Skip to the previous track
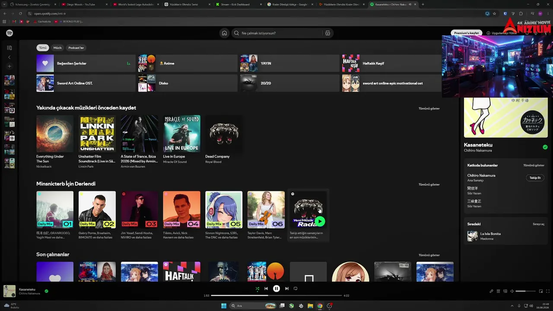Image resolution: width=553 pixels, height=311 pixels. [266, 289]
